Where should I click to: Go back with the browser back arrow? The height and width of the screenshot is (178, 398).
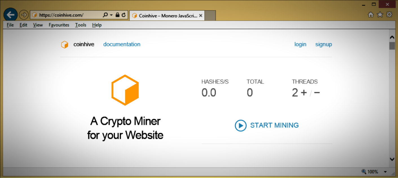[10, 15]
